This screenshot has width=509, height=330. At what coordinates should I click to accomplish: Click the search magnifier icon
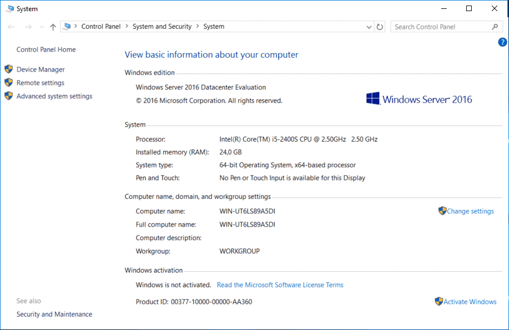point(495,27)
